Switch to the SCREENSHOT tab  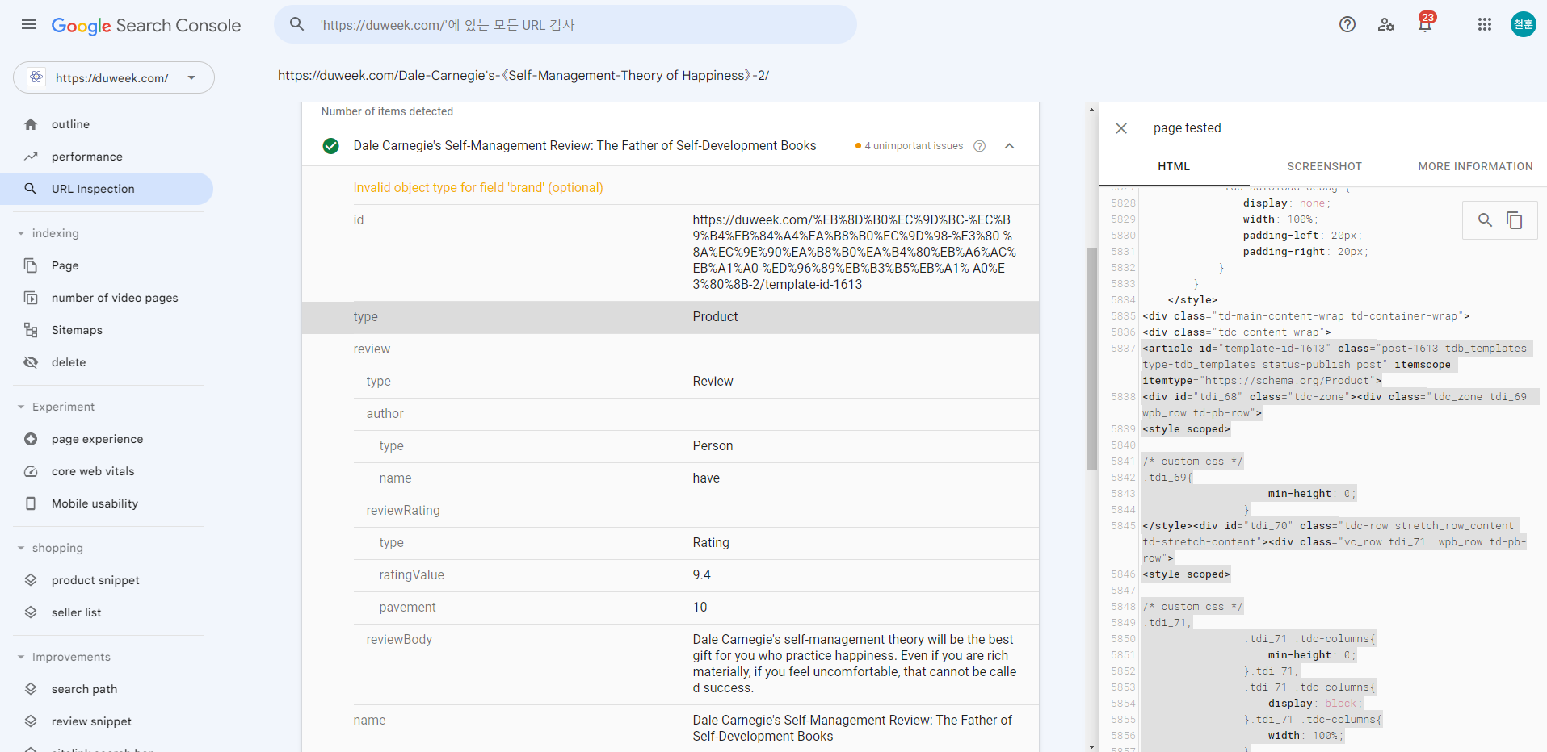point(1325,166)
